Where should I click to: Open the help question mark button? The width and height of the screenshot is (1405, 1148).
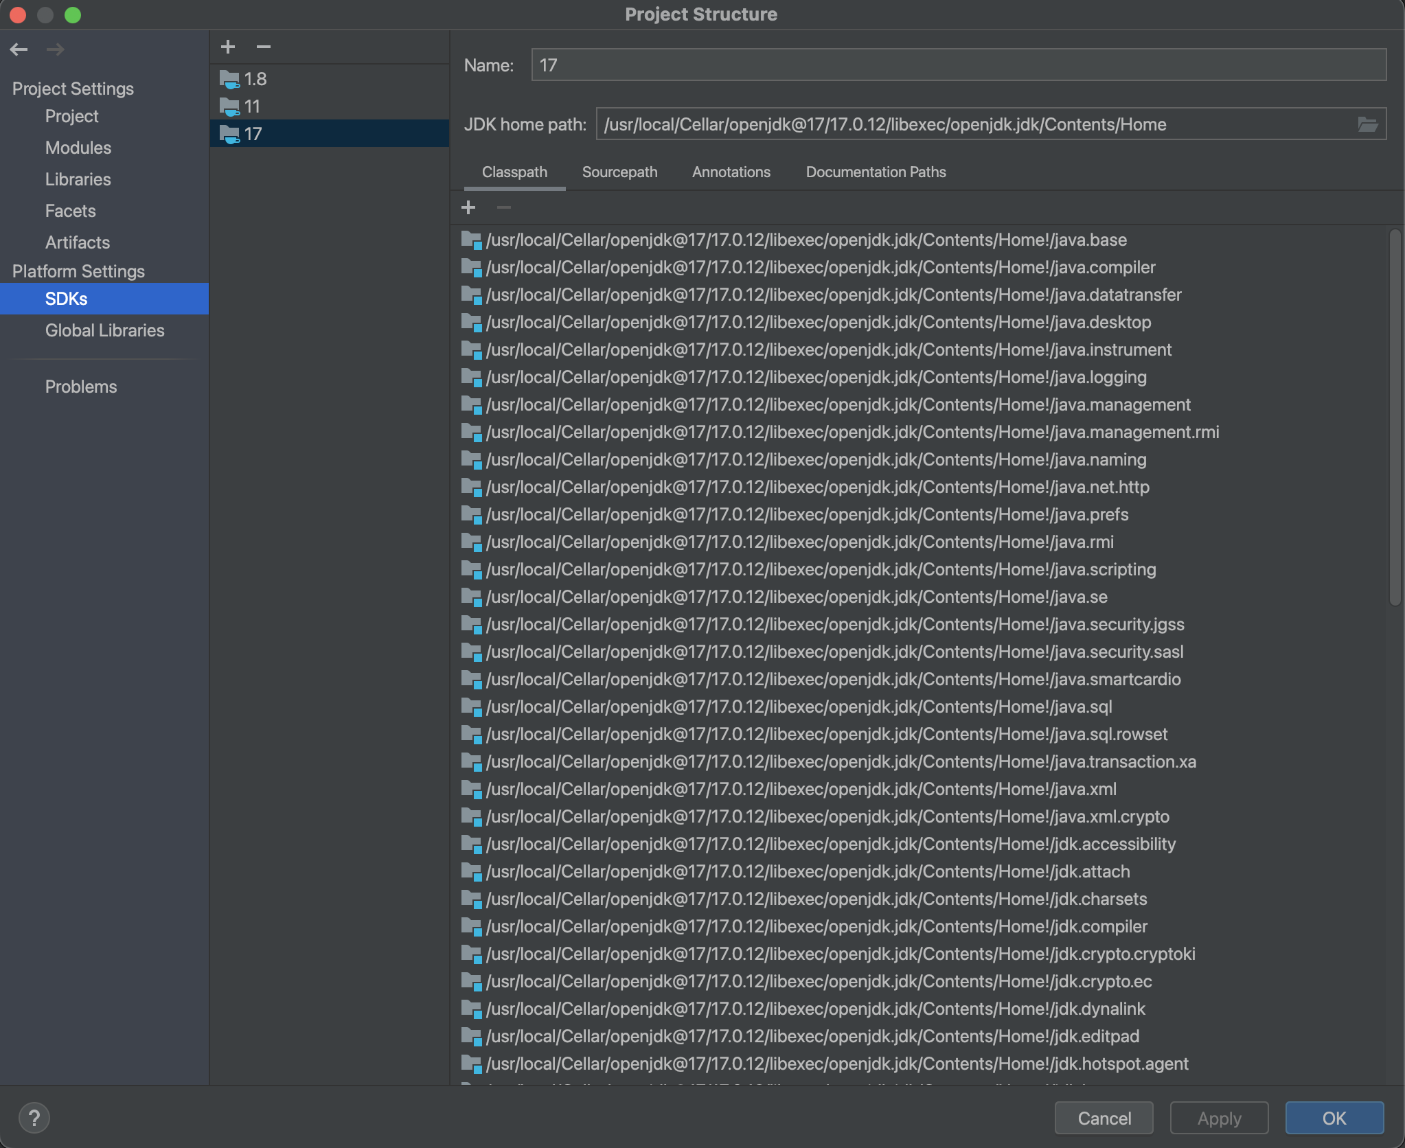coord(34,1118)
